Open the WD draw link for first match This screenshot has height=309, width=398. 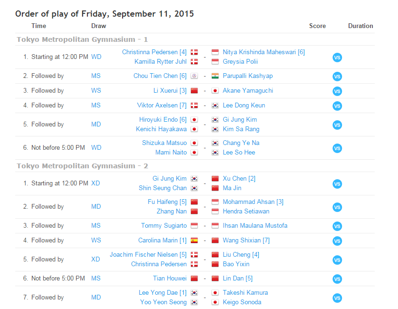point(96,57)
